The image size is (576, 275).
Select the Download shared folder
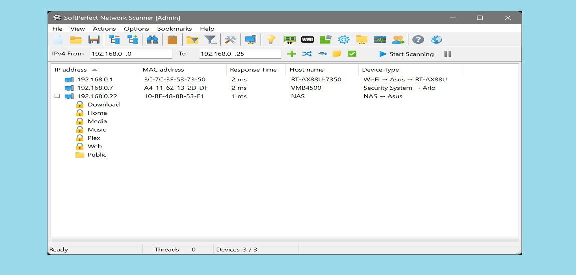[98, 105]
